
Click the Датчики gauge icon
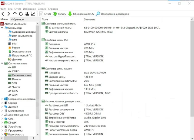10,59
